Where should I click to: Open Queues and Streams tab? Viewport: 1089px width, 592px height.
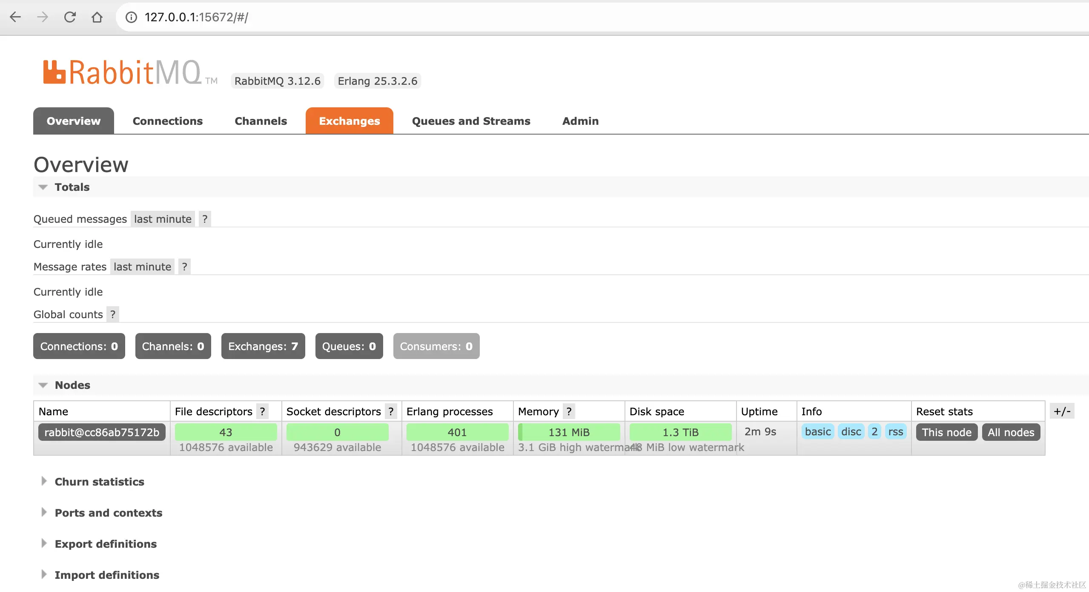[471, 121]
